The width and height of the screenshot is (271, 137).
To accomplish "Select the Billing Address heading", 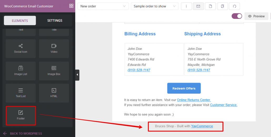I will point(140,34).
